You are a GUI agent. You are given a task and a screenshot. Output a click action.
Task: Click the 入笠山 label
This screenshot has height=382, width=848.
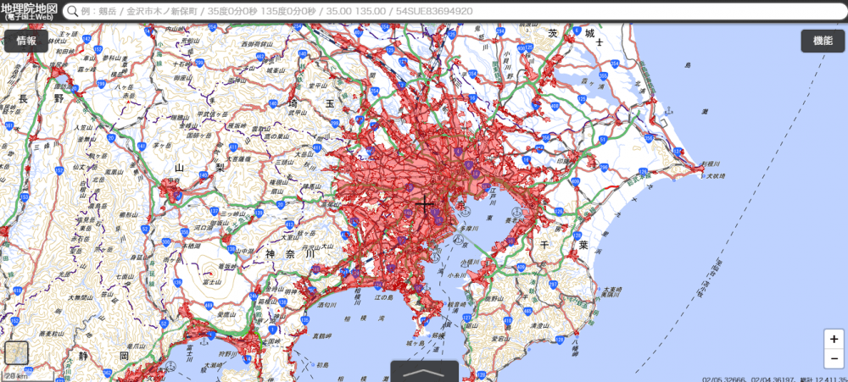[x=83, y=128]
